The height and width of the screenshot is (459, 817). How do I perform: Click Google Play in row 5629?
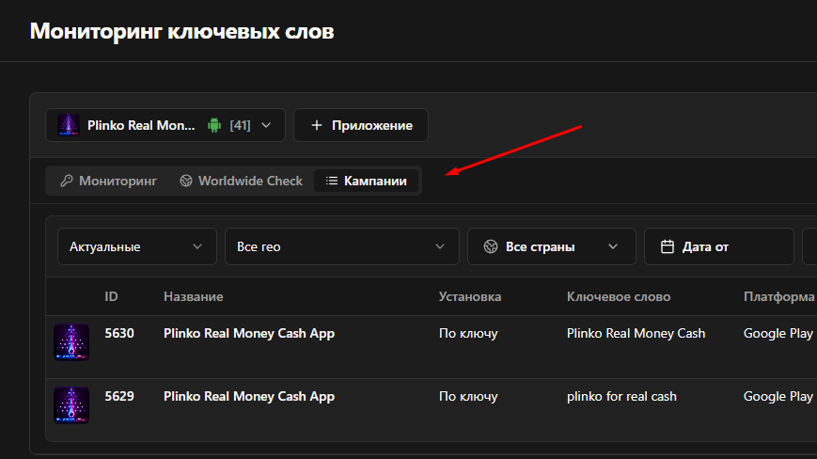point(778,397)
